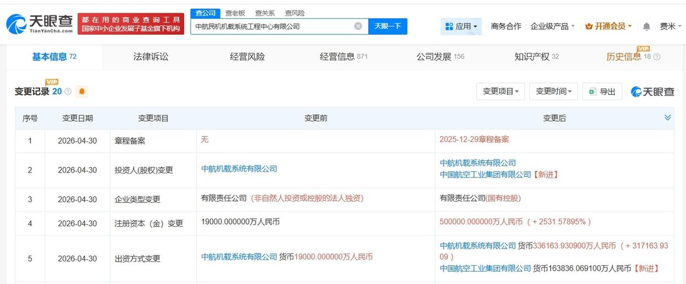The image size is (686, 284).
Task: Click the 变更项目 column header
Action: coord(153,118)
